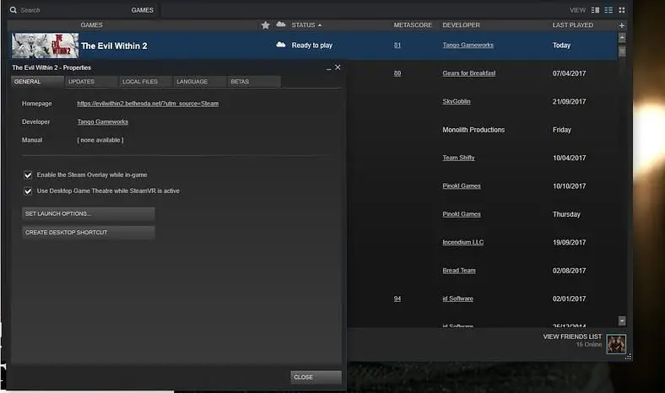The width and height of the screenshot is (665, 393).
Task: Click last played date 07/04/2017
Action: [x=569, y=73]
